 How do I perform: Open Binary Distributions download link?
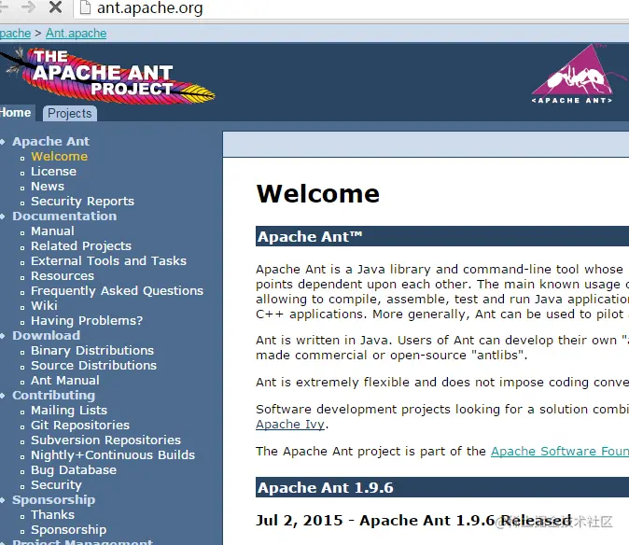92,351
